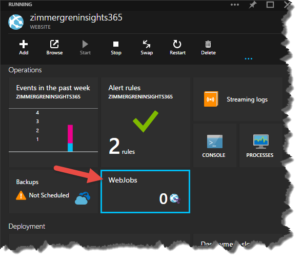Open the Streaming logs tile
Image resolution: width=303 pixels, height=262 pixels.
238,99
